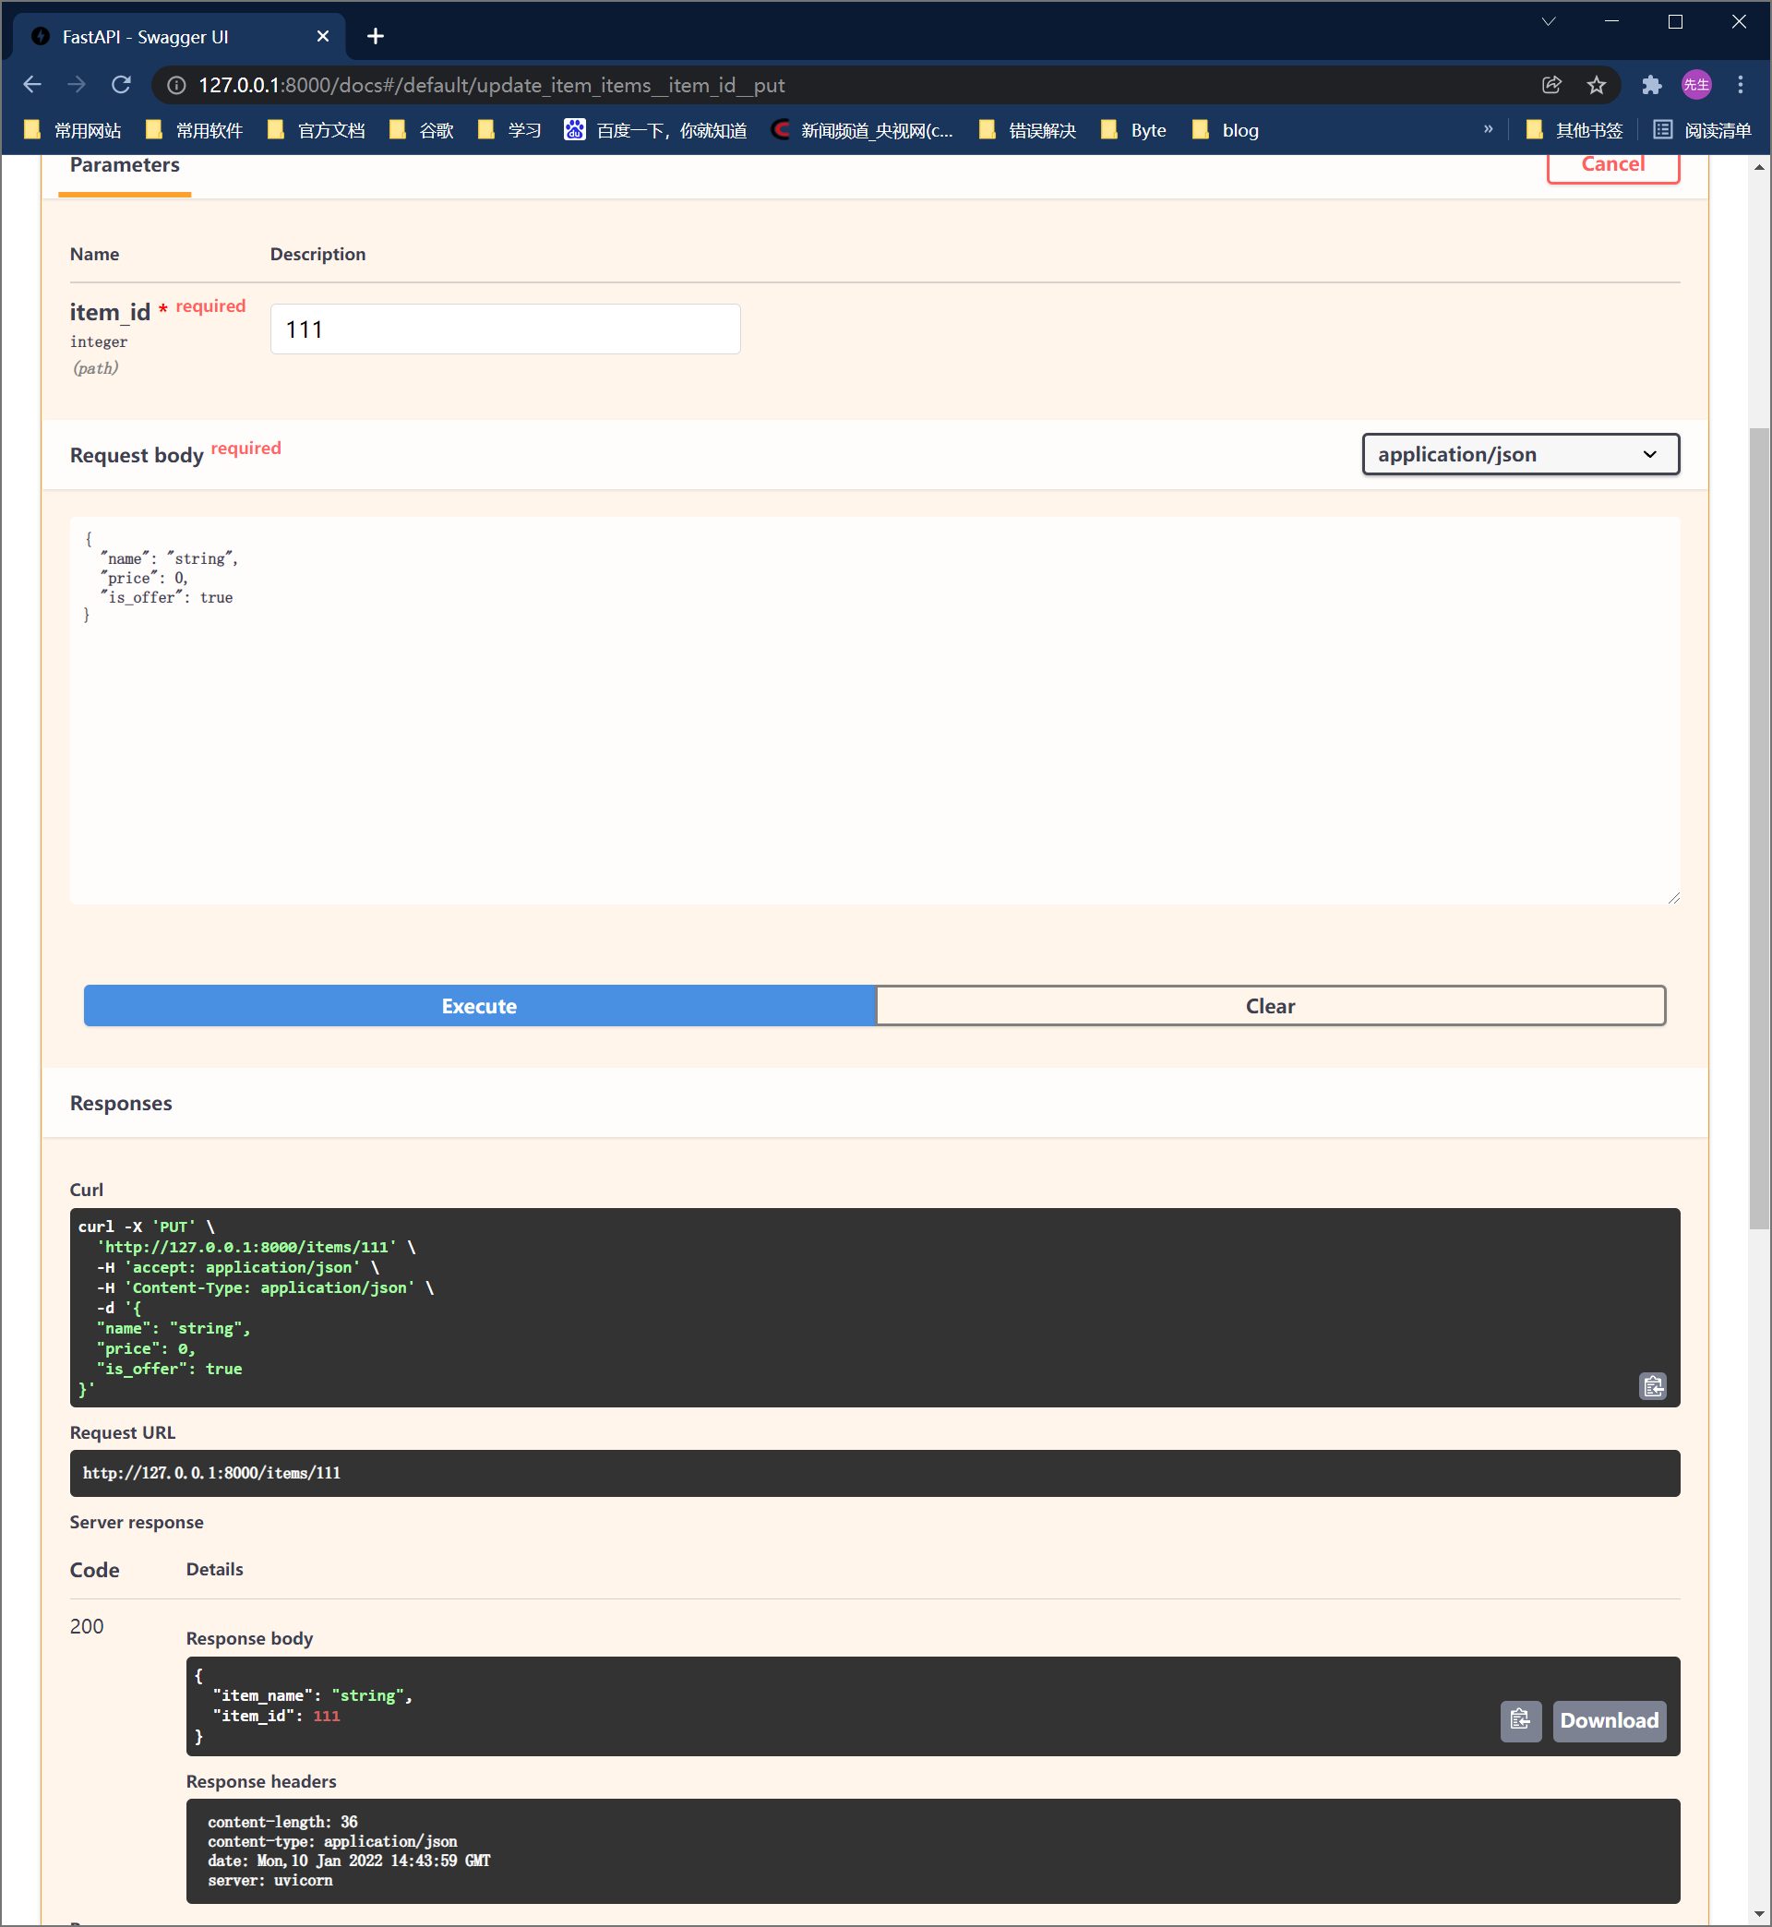
Task: Bookmark this page with star icon
Action: (1597, 85)
